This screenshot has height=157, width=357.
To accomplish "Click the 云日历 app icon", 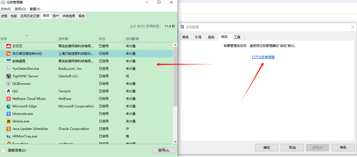I will coord(9,46).
